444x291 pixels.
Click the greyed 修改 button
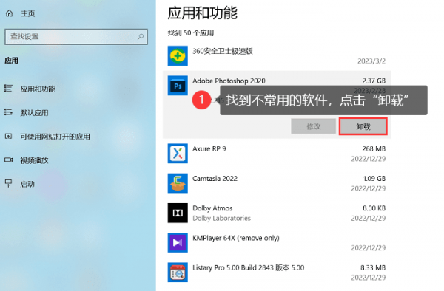point(314,126)
